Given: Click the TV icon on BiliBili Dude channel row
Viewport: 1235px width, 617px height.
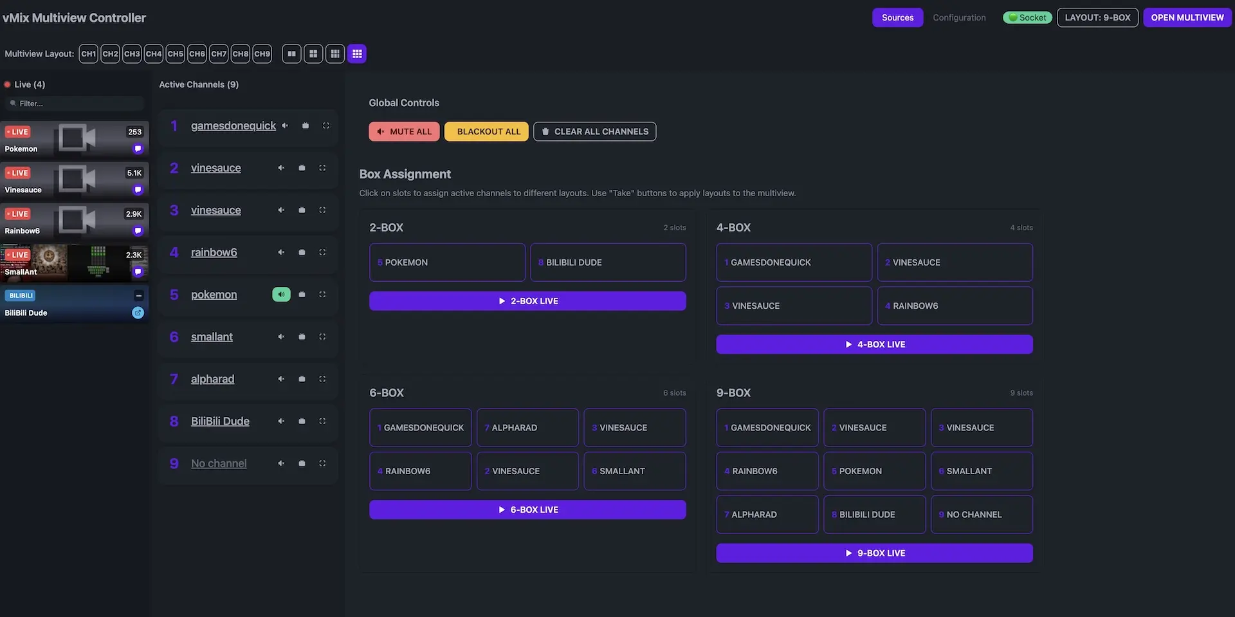Looking at the screenshot, I should (x=302, y=421).
